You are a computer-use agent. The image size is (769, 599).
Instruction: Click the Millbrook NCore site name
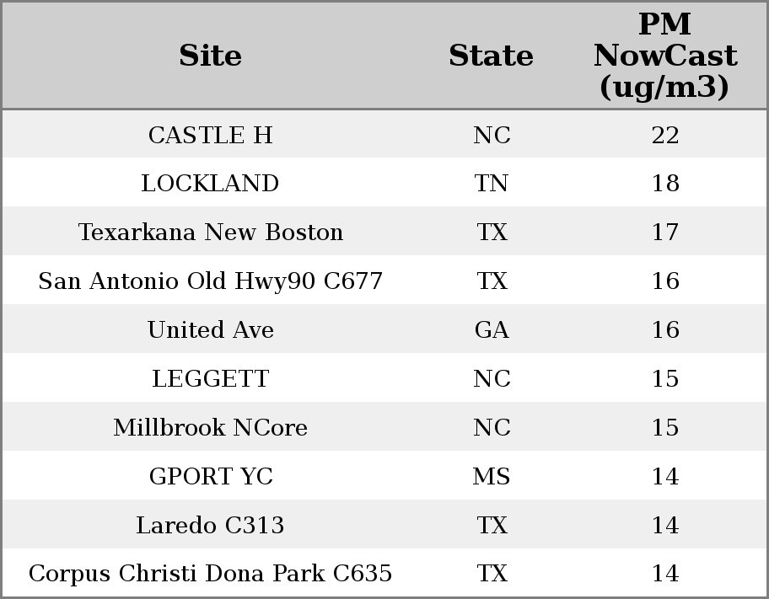coord(211,427)
